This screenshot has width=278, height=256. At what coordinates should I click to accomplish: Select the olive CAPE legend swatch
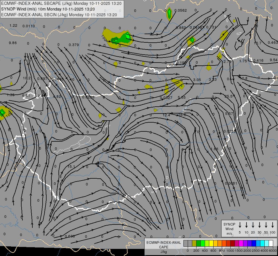click(x=194, y=243)
